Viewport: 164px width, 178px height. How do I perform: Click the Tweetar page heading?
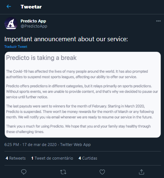[31, 7]
